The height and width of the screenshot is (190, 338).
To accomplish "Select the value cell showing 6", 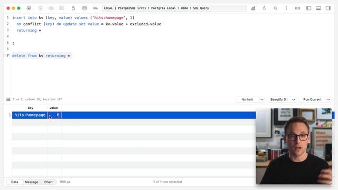I will [54, 115].
